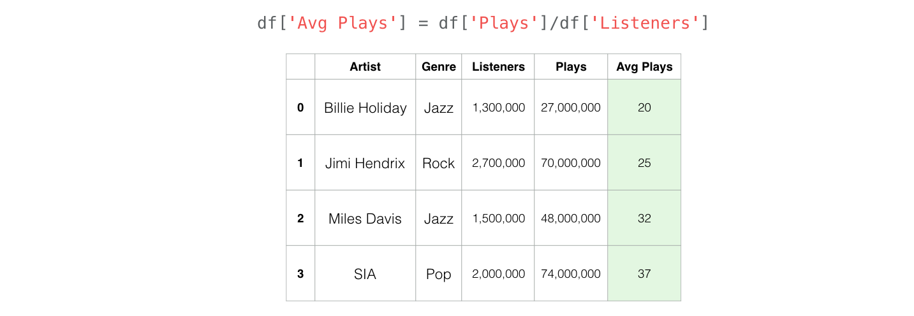Select the 70,000,000 plays cell
The width and height of the screenshot is (914, 316).
click(x=571, y=163)
